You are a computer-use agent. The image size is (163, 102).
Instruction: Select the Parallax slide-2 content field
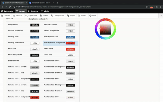[x=70, y=73]
